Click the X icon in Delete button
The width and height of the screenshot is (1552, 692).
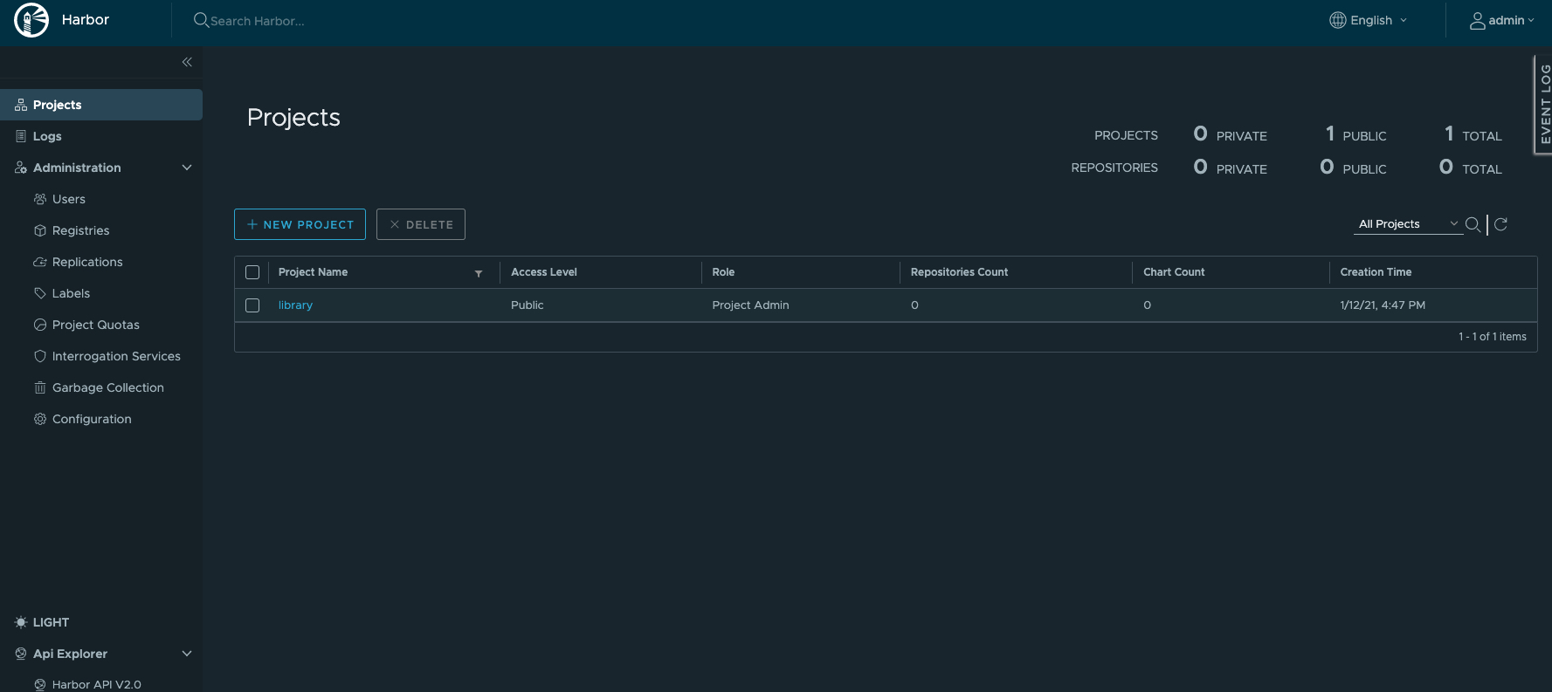395,224
